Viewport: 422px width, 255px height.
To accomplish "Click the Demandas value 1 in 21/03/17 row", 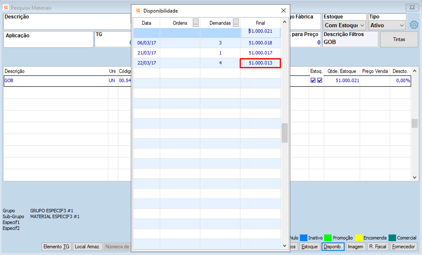I will tap(220, 53).
